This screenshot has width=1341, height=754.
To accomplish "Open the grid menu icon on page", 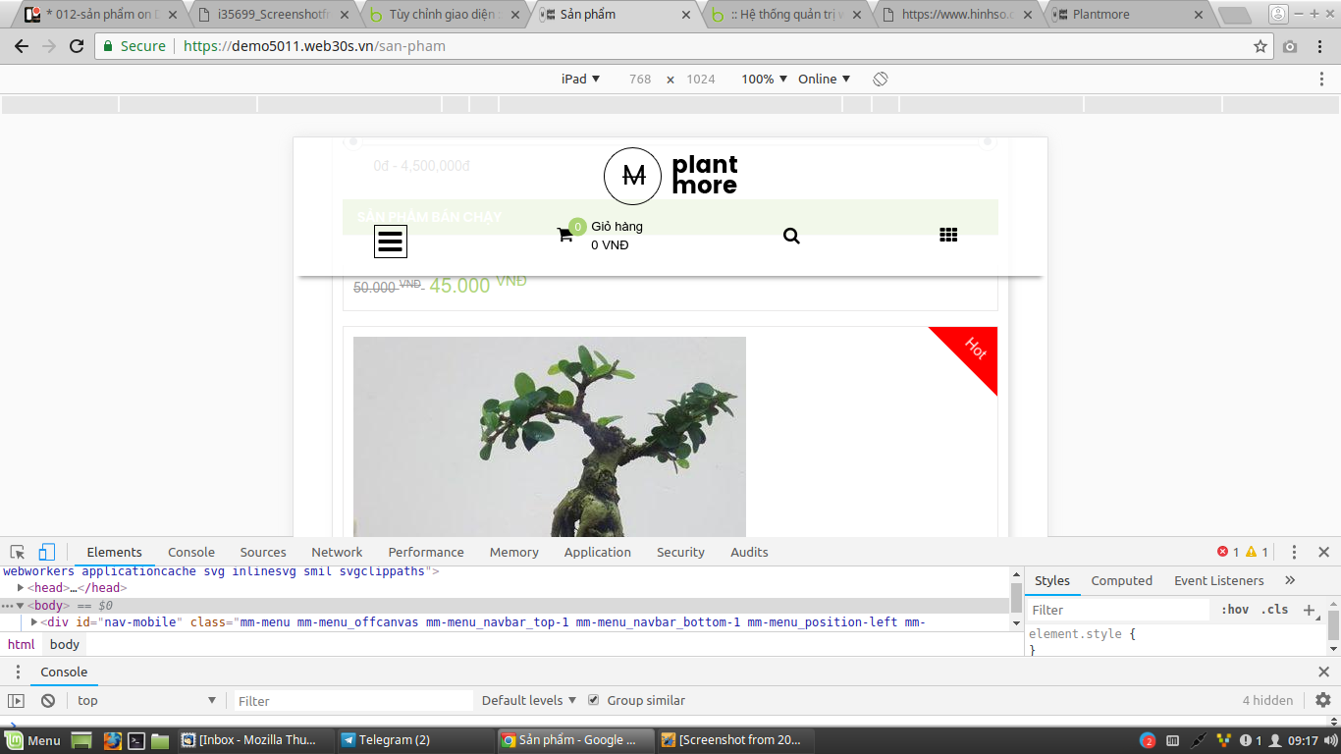I will pyautogui.click(x=948, y=235).
